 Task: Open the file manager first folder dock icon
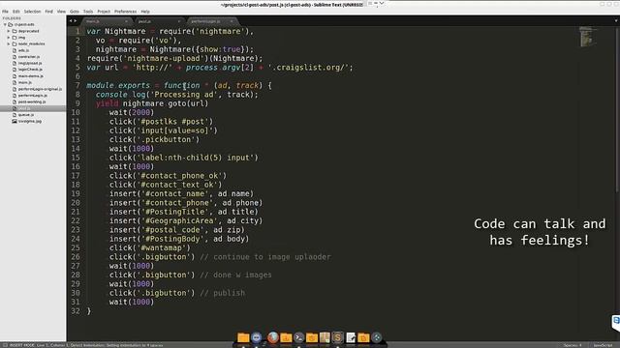tap(243, 337)
